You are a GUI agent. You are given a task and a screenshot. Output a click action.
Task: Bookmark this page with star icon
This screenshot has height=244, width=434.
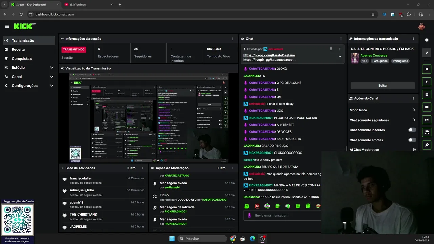(373, 14)
